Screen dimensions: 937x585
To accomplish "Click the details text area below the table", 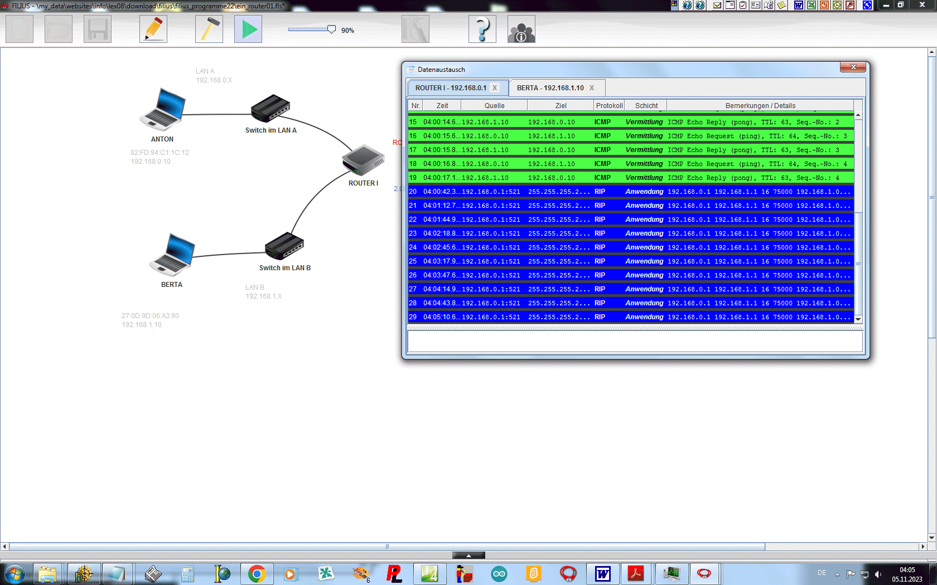I will point(635,341).
